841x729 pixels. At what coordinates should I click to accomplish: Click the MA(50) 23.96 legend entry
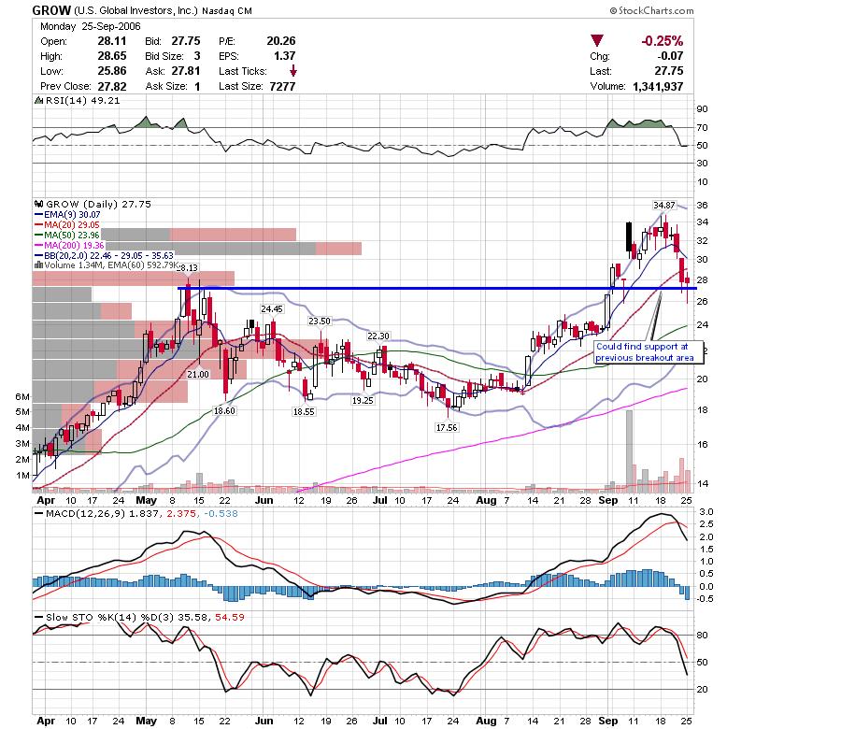pos(67,235)
